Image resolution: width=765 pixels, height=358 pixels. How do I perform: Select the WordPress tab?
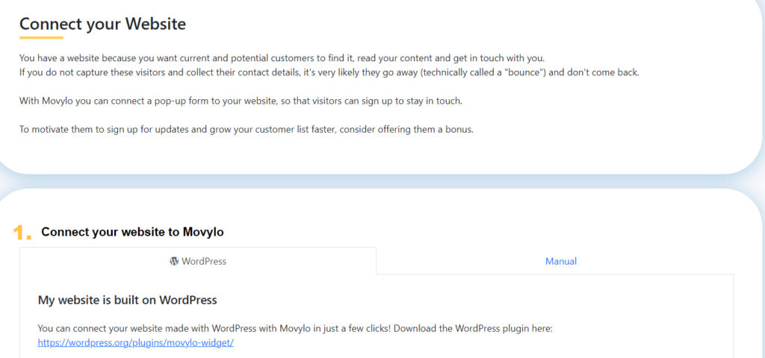(198, 261)
